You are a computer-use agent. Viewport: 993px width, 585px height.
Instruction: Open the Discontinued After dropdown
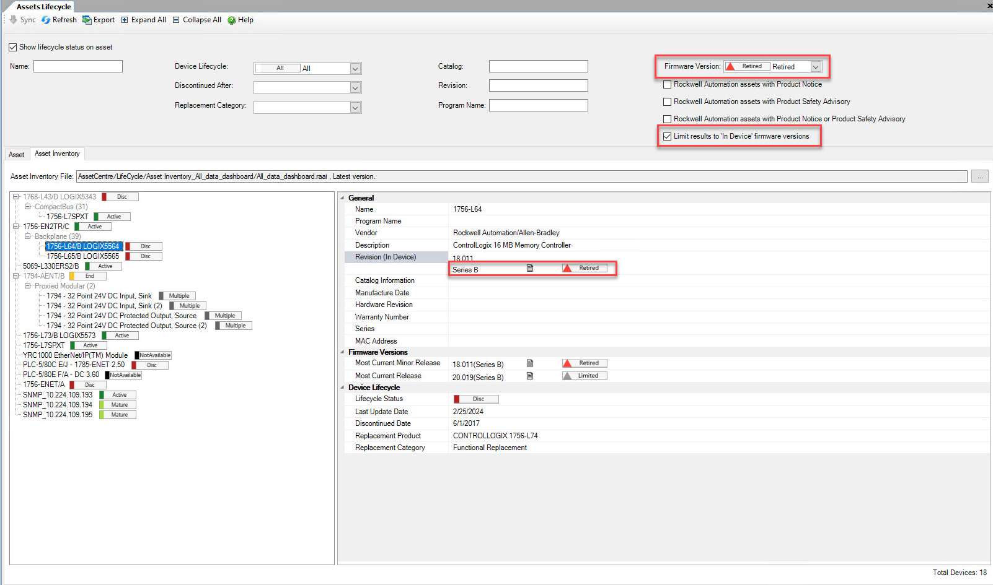coord(355,88)
